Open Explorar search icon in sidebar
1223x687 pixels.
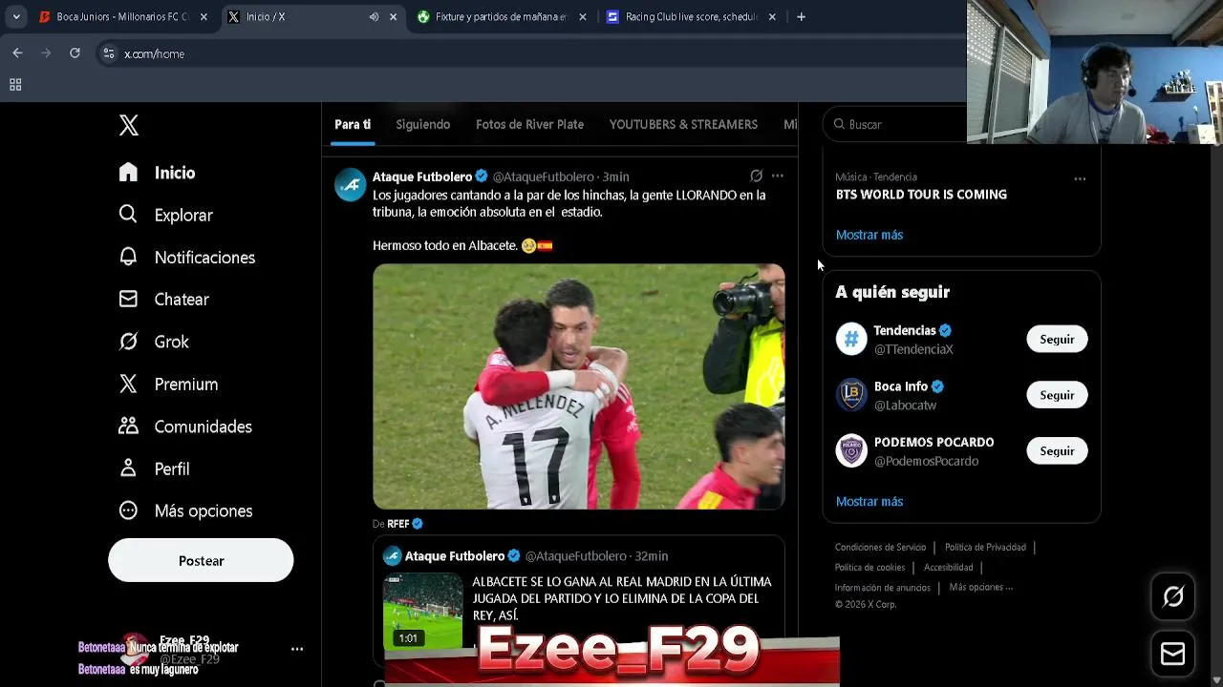(x=128, y=215)
